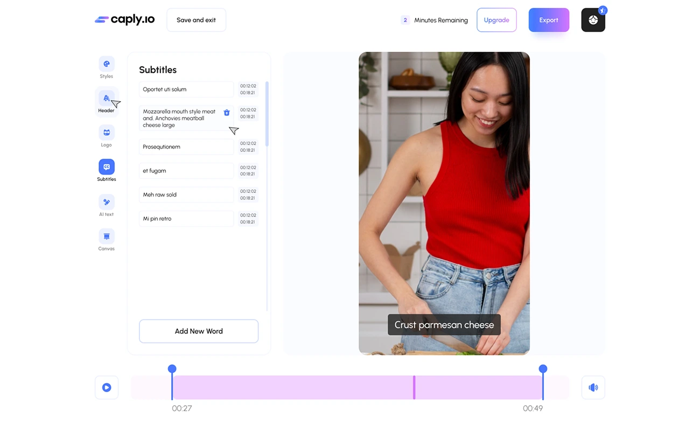Click the timestamp beside 'Meh raw sold'
Image resolution: width=700 pixels, height=431 pixels.
(x=248, y=194)
